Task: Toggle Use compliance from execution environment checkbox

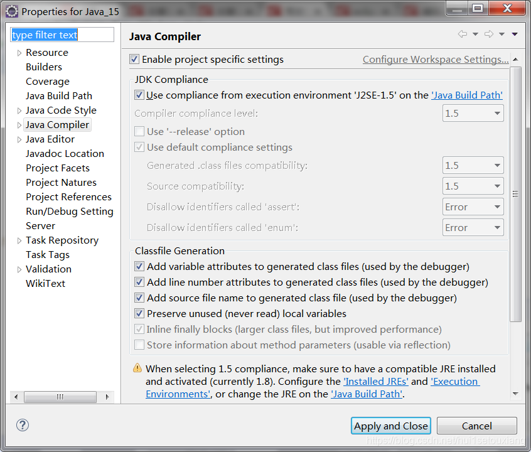Action: pos(139,95)
